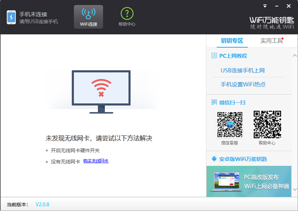Open USB连接手机上网 tutorial
The height and width of the screenshot is (211, 298).
click(243, 71)
